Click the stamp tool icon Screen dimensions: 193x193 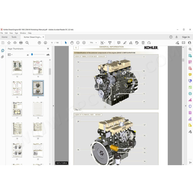pyautogui.click(x=137, y=43)
